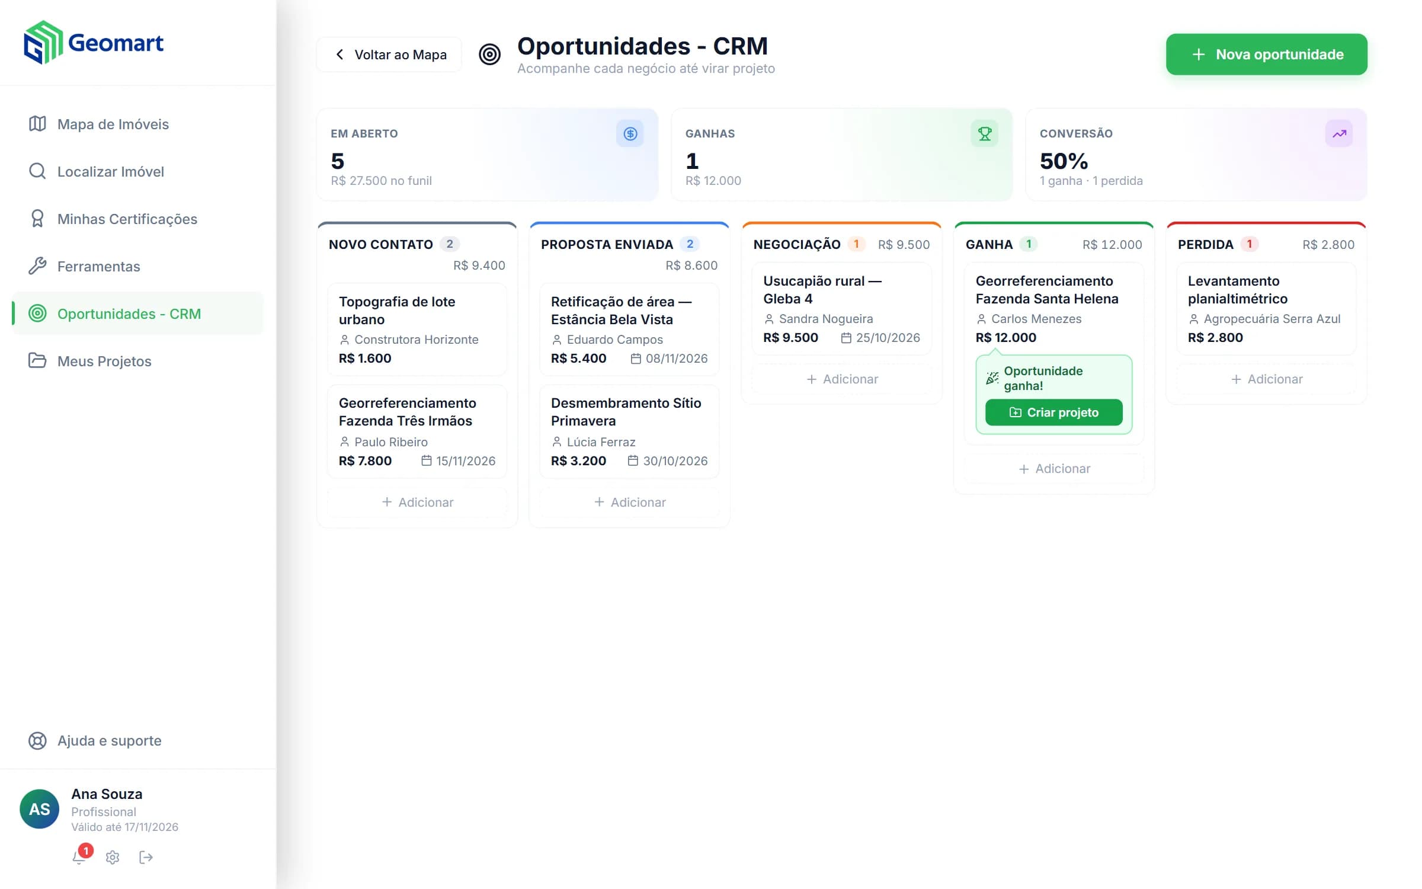Click R$ 27.500 no funil text
The image size is (1422, 889).
point(381,181)
